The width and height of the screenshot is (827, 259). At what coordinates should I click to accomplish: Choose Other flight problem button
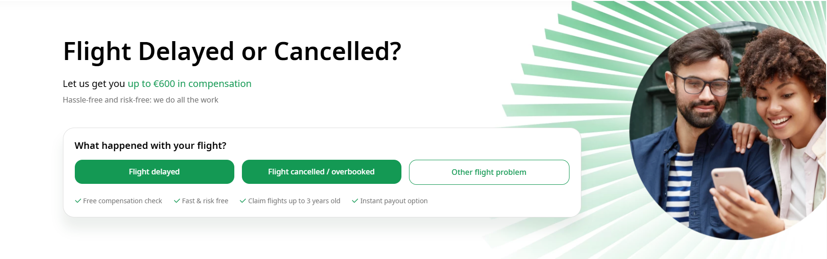point(489,172)
